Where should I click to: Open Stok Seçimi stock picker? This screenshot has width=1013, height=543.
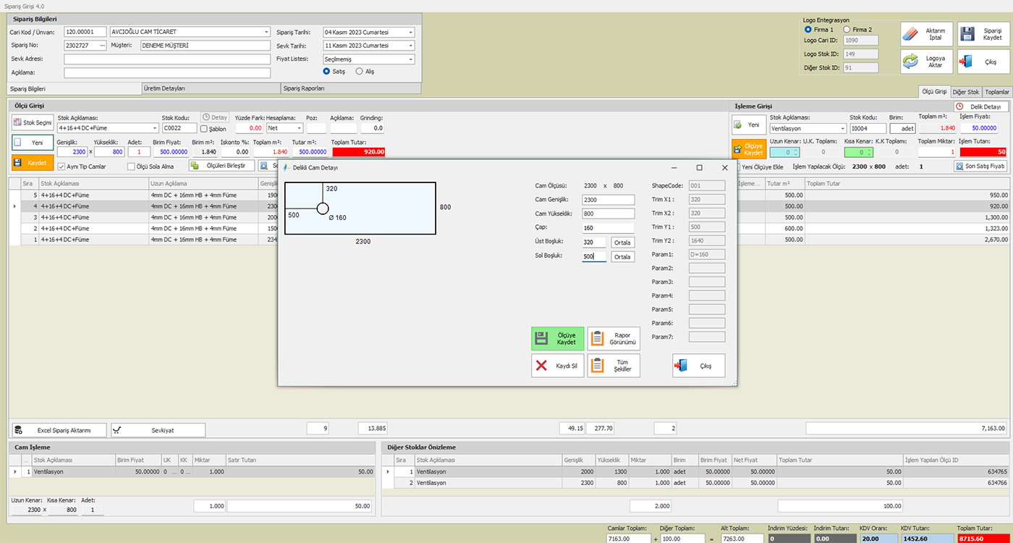click(33, 123)
